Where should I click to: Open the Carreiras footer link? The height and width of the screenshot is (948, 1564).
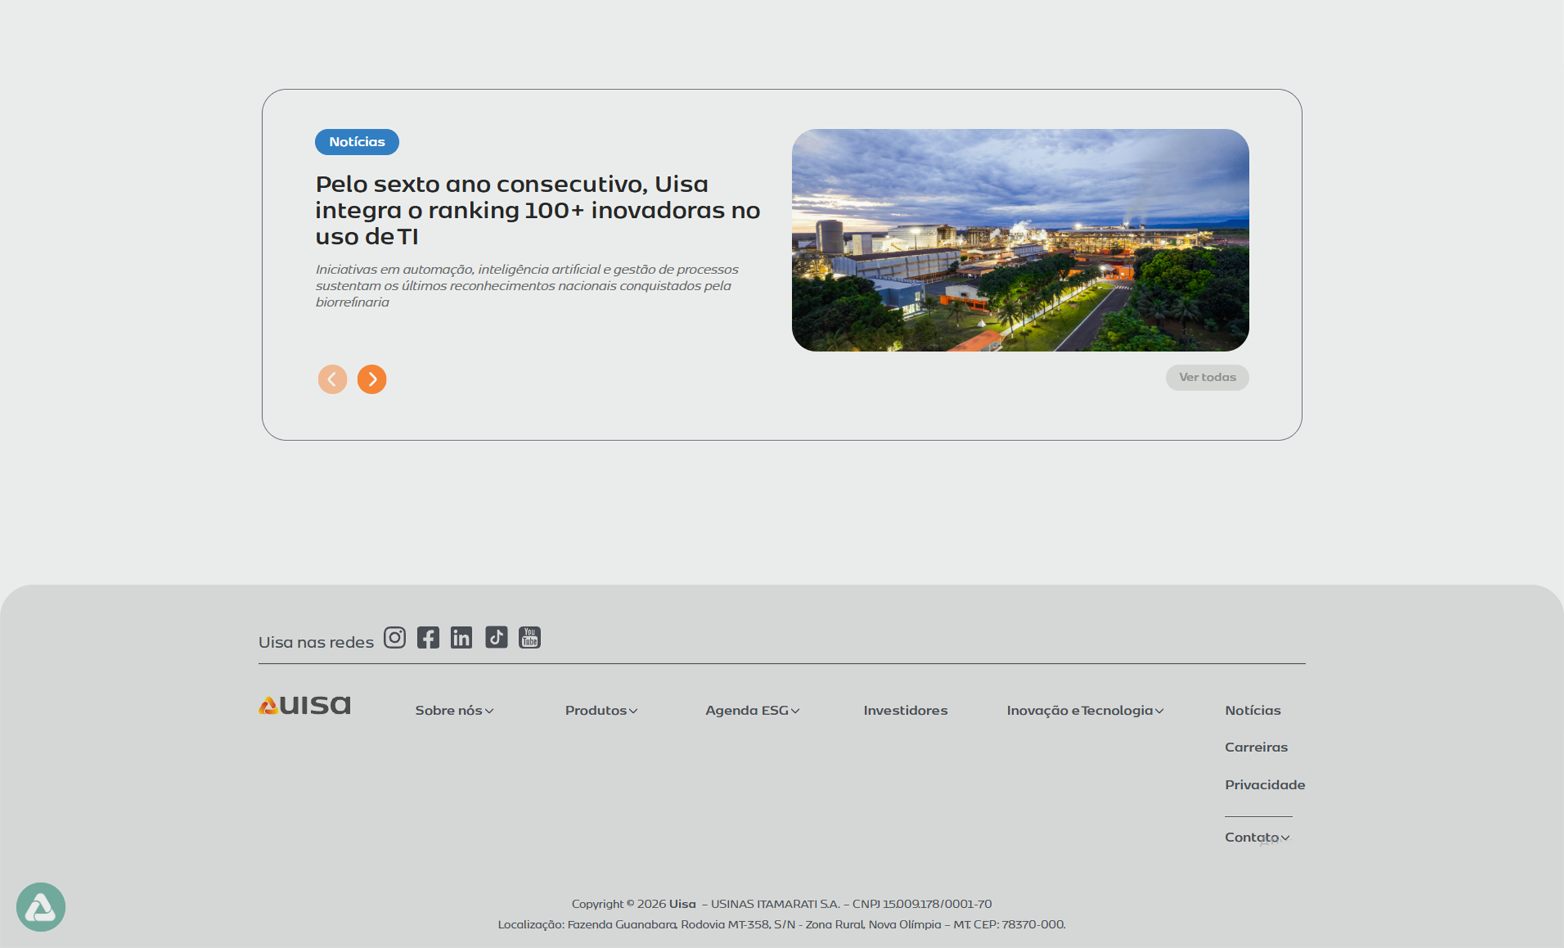click(x=1256, y=747)
